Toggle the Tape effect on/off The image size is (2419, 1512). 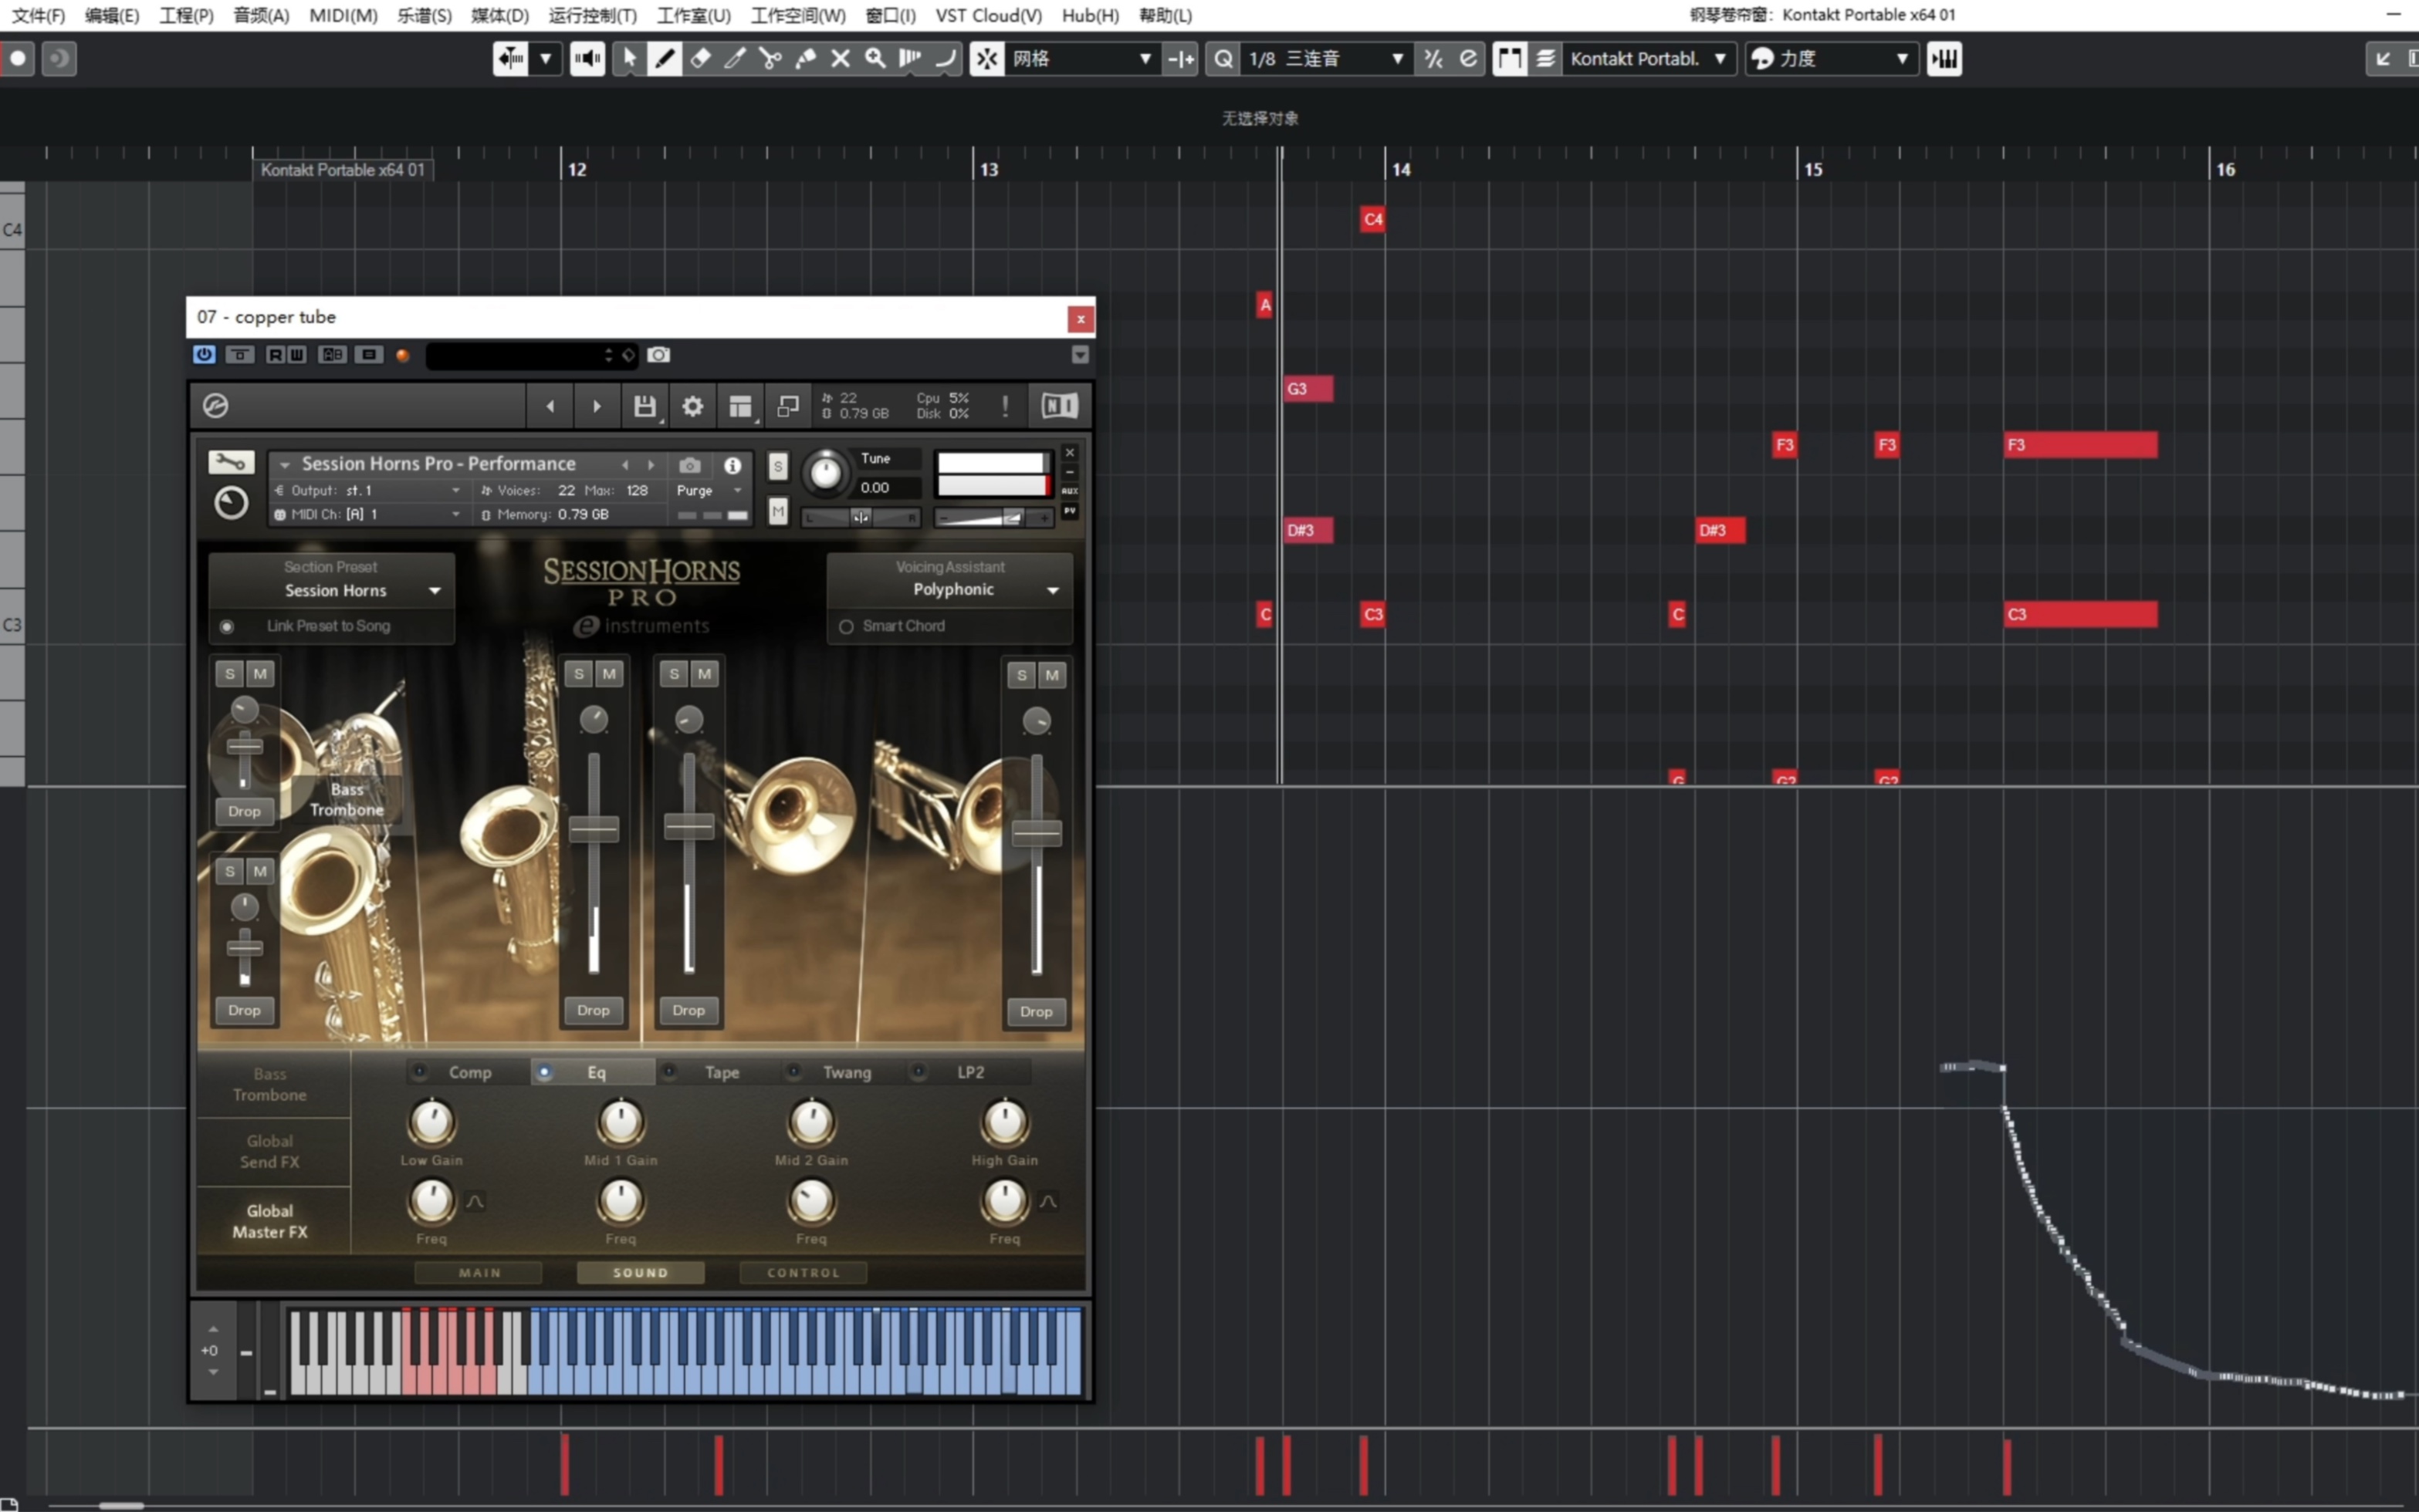(669, 1073)
